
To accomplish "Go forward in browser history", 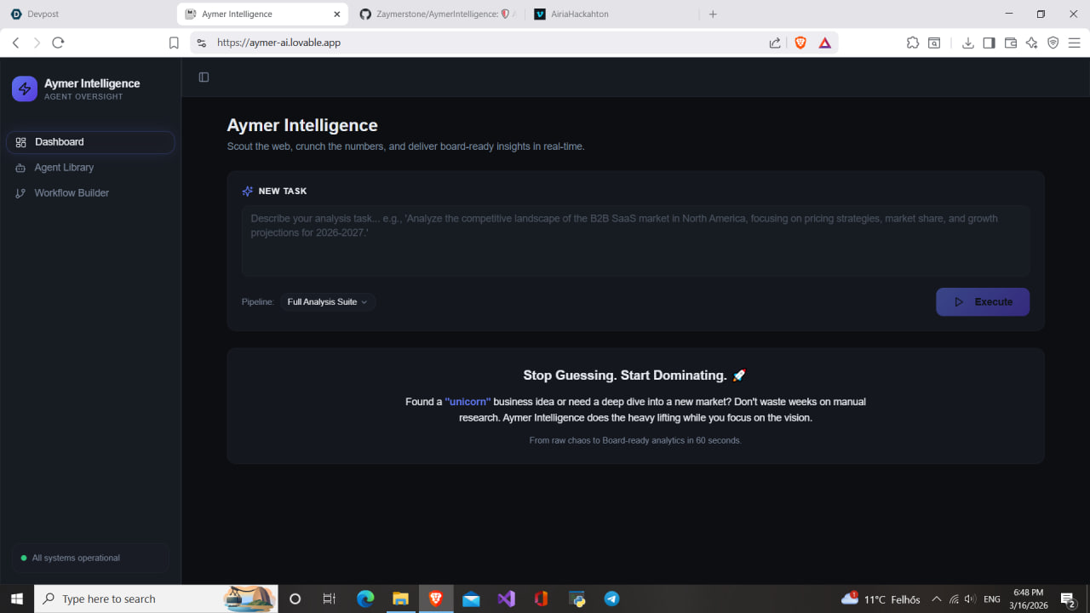I will click(x=37, y=43).
